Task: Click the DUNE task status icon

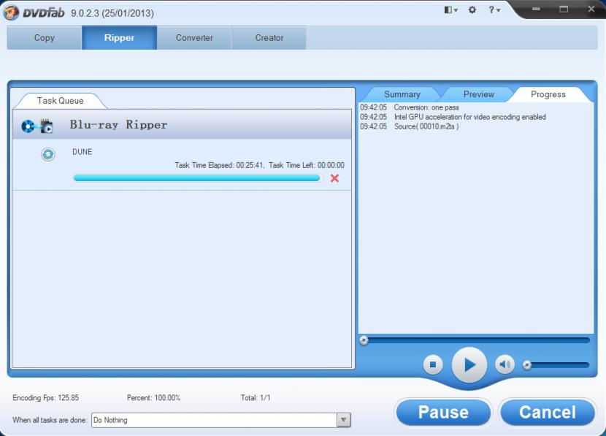Action: [48, 154]
